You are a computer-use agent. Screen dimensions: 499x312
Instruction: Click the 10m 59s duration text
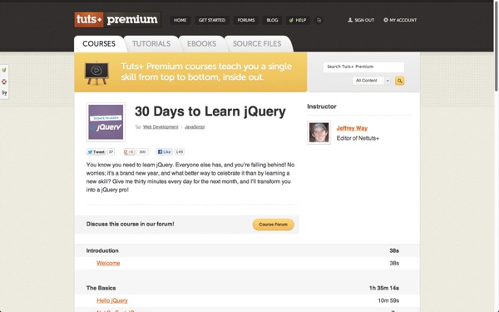[388, 300]
